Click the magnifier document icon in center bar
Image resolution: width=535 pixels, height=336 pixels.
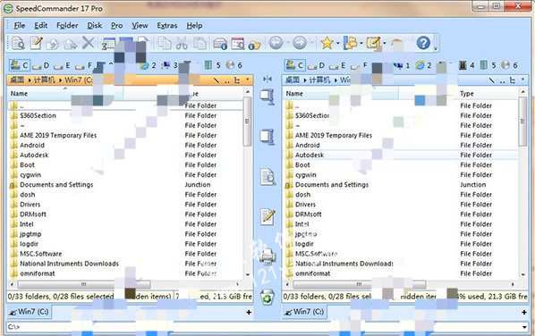click(x=267, y=177)
